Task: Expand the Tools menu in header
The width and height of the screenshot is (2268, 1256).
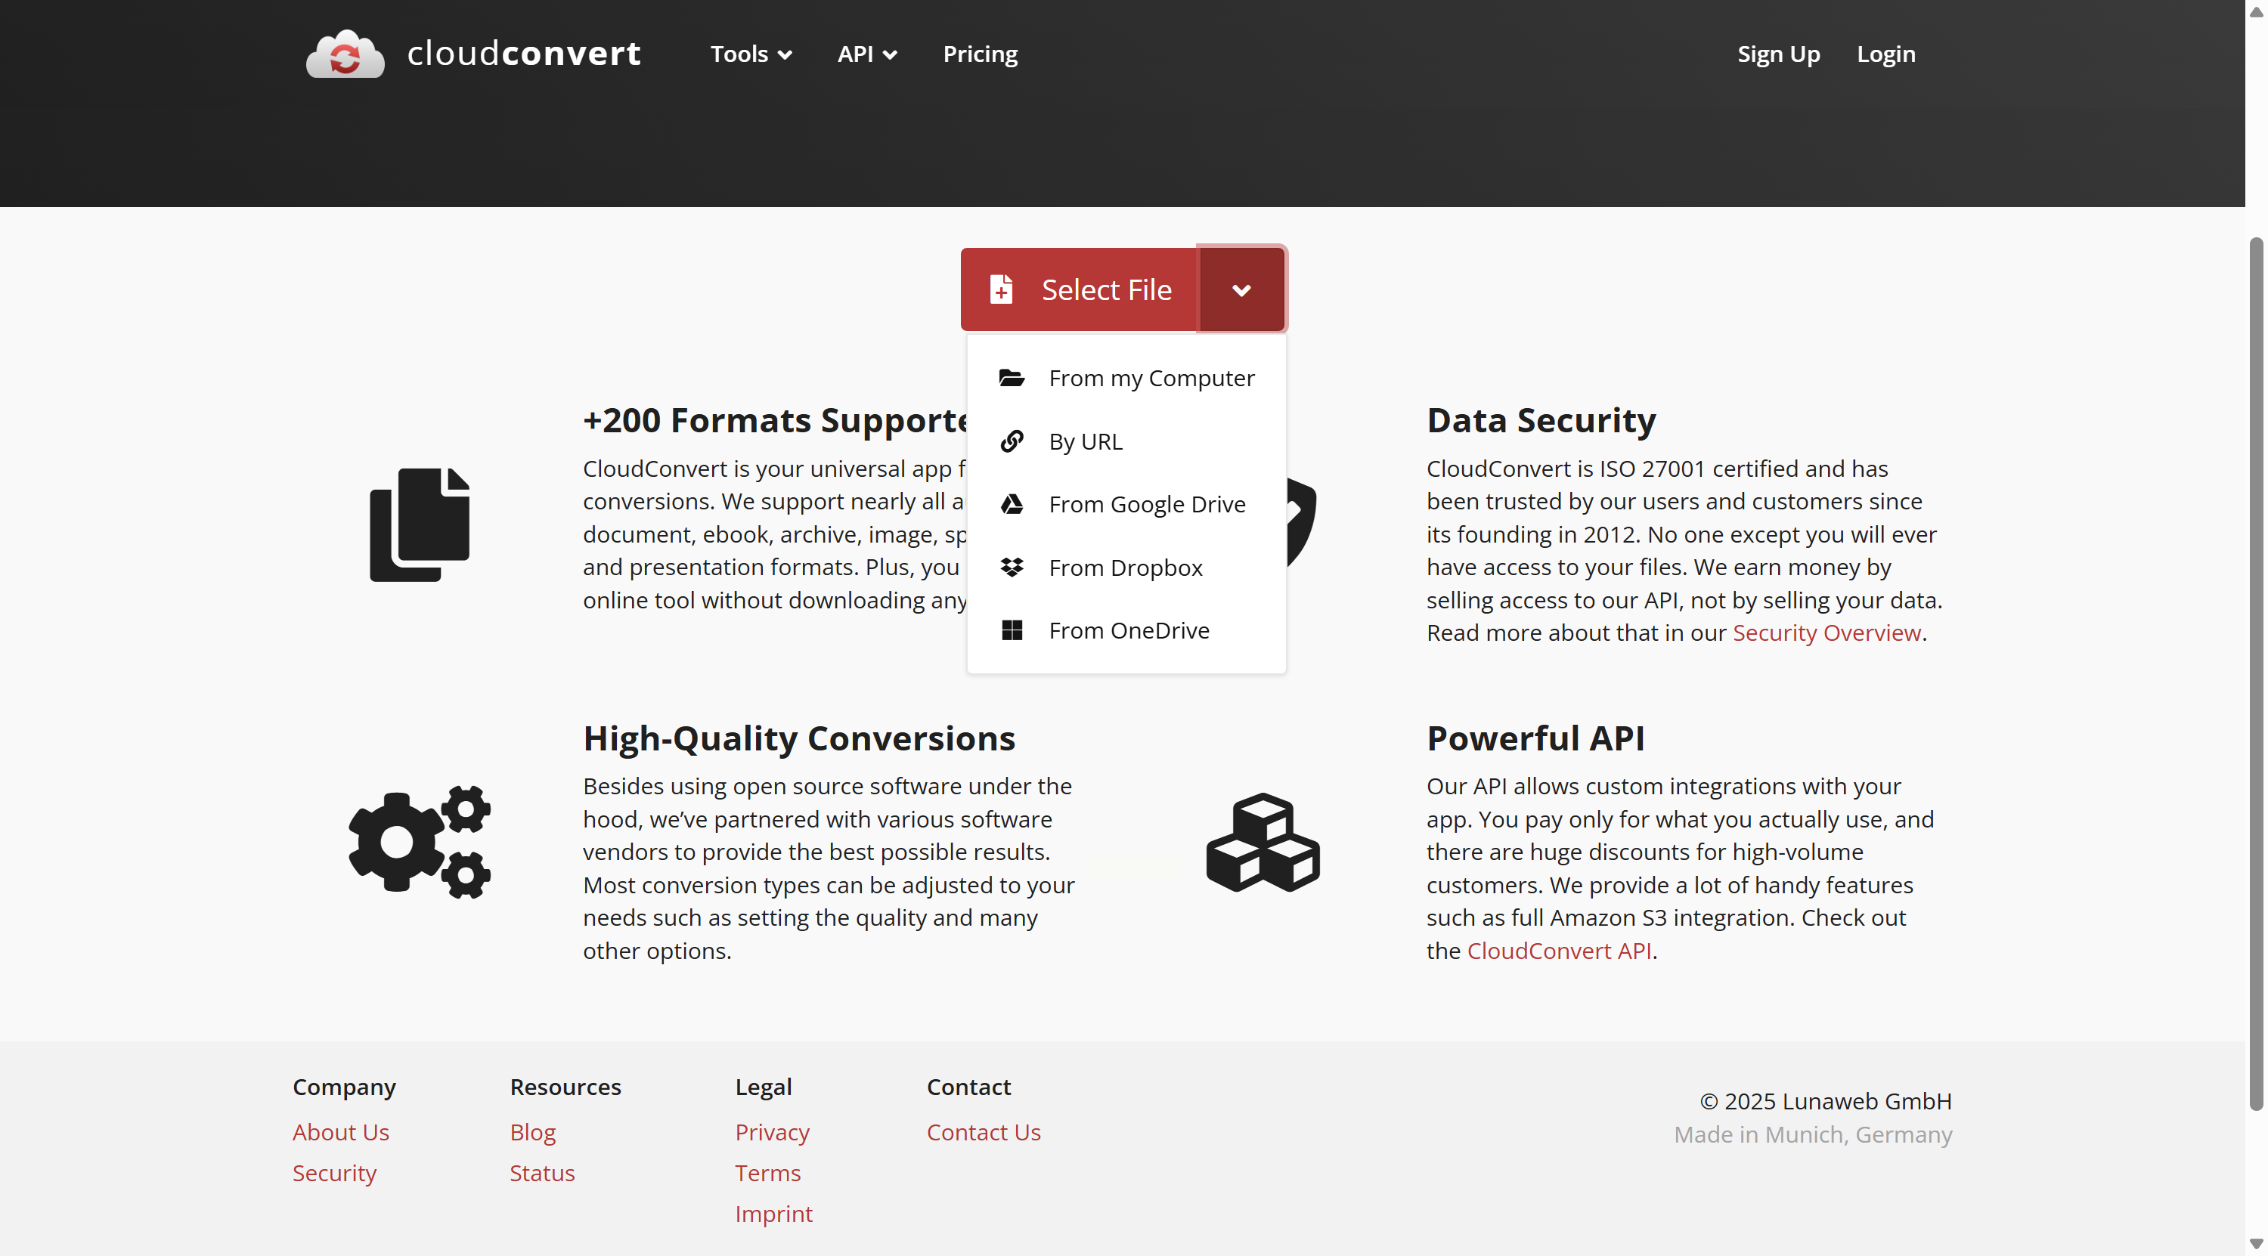Action: click(x=751, y=54)
